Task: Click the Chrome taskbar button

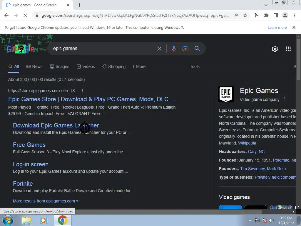Action: pyautogui.click(x=62, y=220)
